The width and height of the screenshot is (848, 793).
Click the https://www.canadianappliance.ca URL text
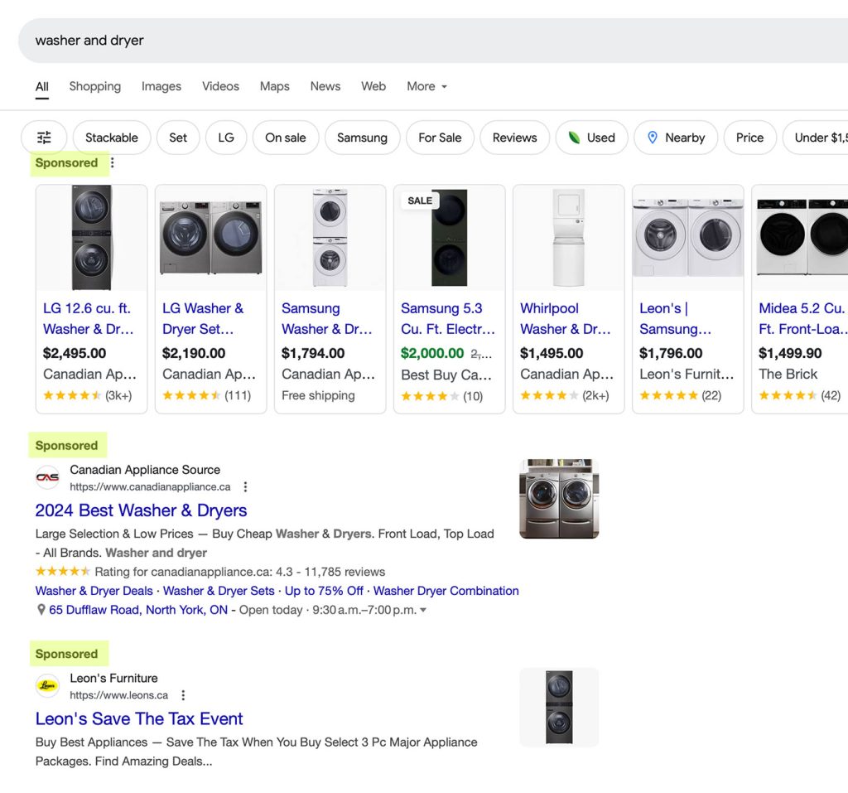click(x=151, y=486)
